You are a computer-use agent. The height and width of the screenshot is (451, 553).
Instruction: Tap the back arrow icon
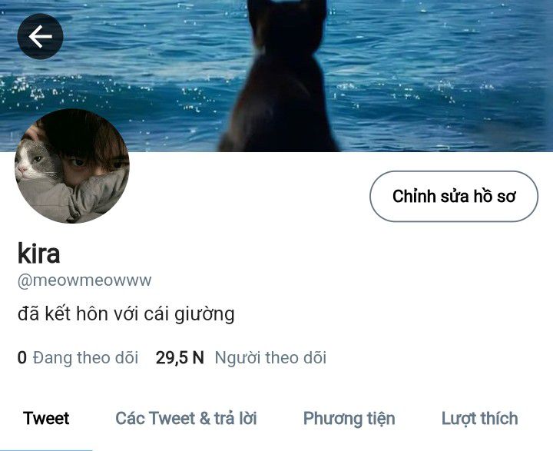(x=40, y=36)
